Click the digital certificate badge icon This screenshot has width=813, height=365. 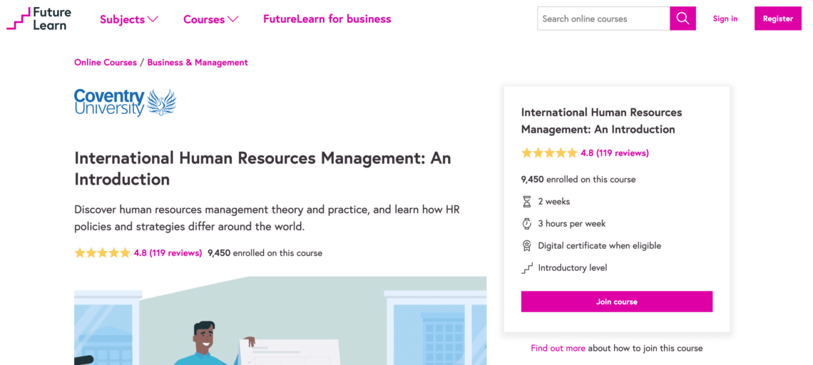(x=527, y=246)
